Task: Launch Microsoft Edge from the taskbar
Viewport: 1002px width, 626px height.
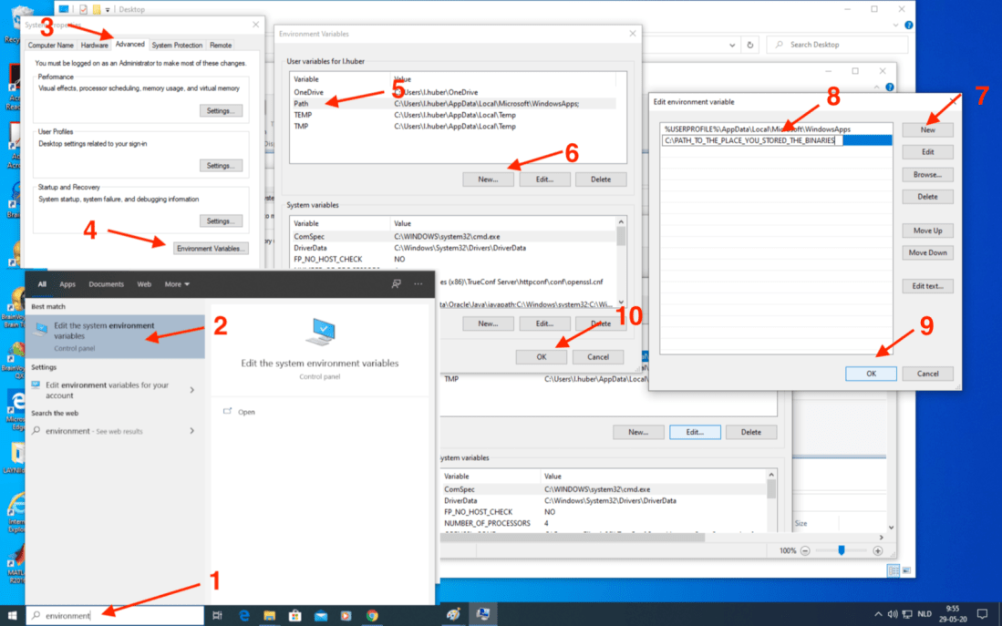Action: coord(244,615)
